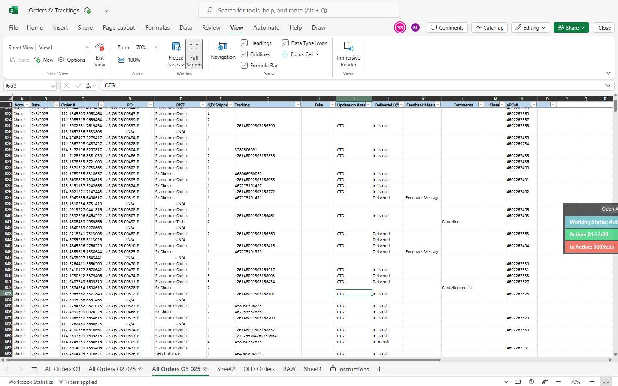The width and height of the screenshot is (618, 386).
Task: Open the Date column filter dropdown
Action: (56, 105)
